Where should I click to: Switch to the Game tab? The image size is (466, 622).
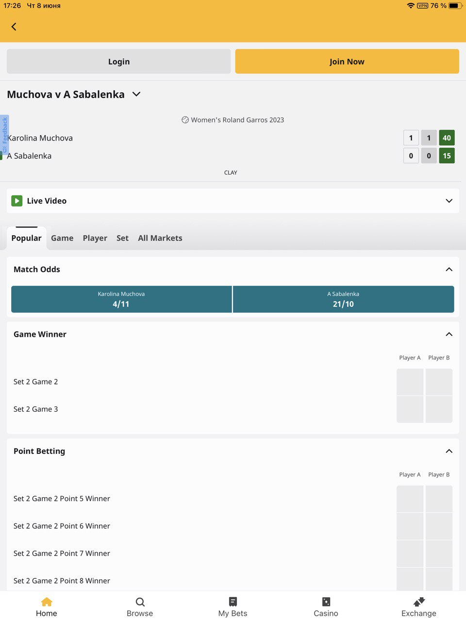click(x=62, y=238)
